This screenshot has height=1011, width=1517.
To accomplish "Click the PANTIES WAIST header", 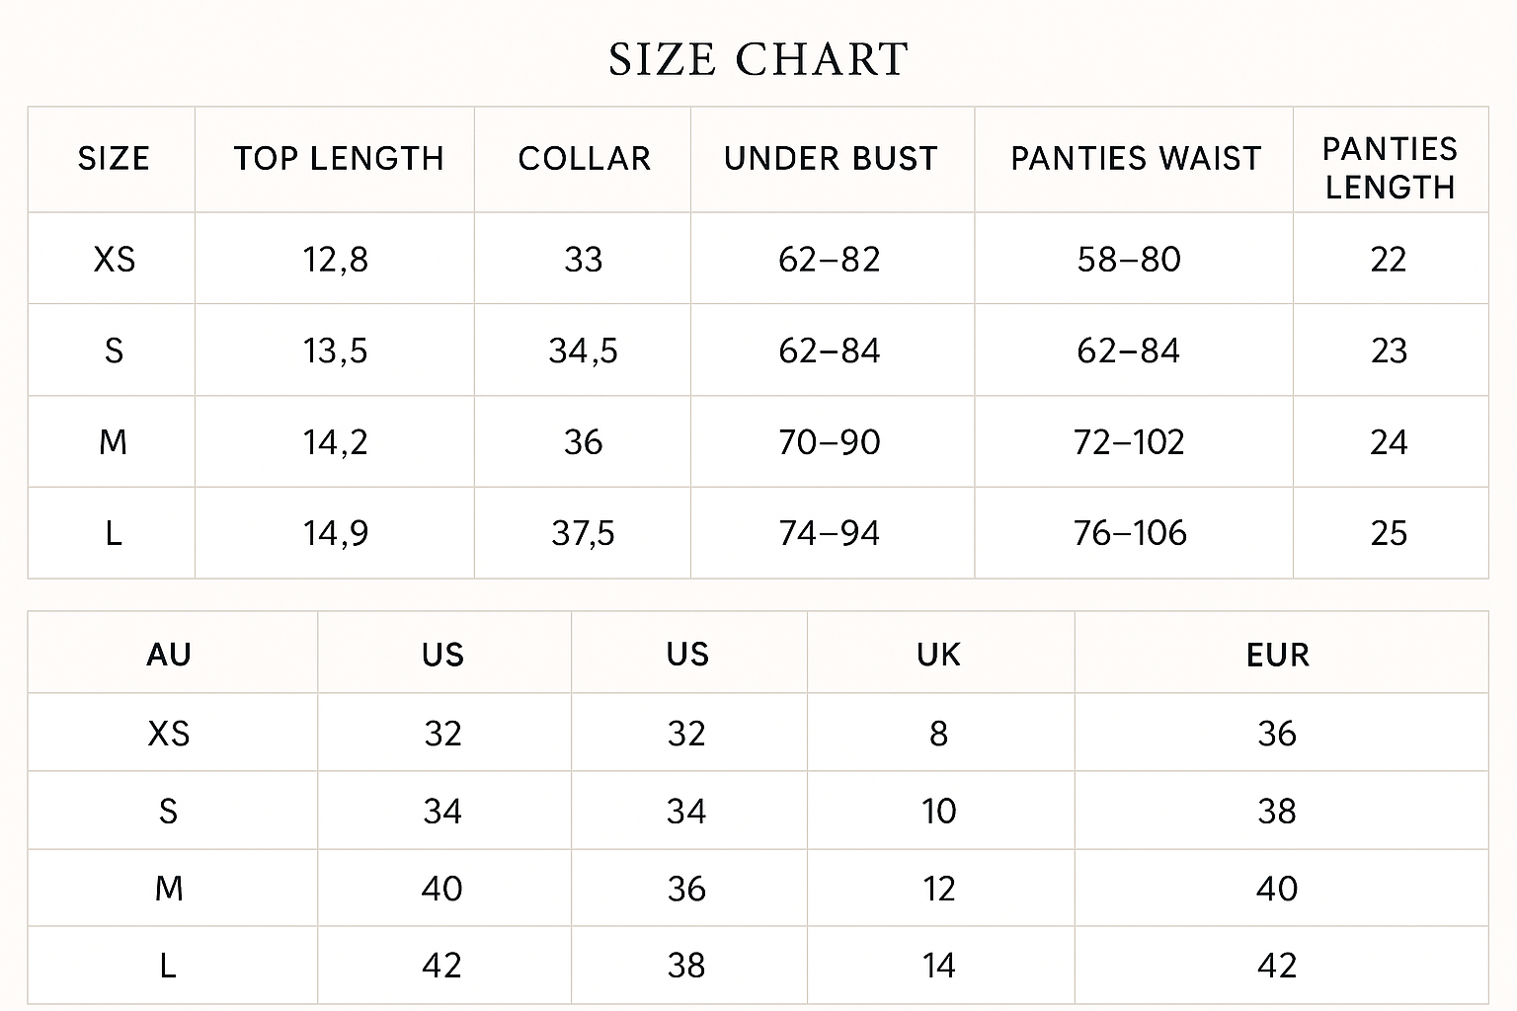I will [x=1136, y=159].
